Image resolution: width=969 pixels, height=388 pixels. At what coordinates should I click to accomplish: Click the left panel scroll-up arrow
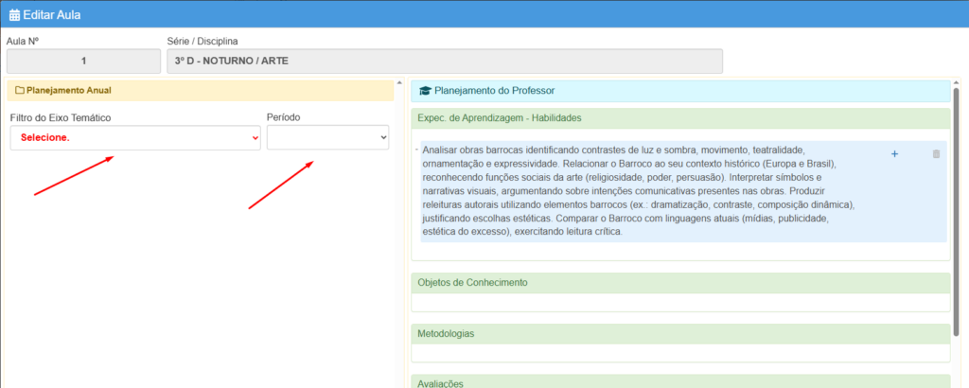(399, 83)
